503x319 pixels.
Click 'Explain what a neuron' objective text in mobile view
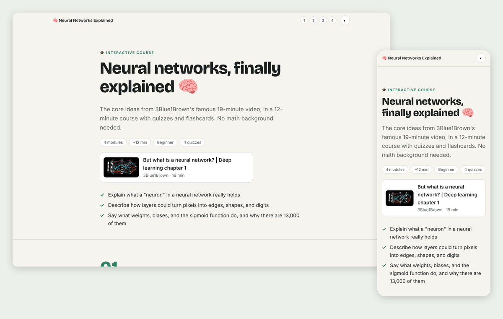tap(431, 233)
